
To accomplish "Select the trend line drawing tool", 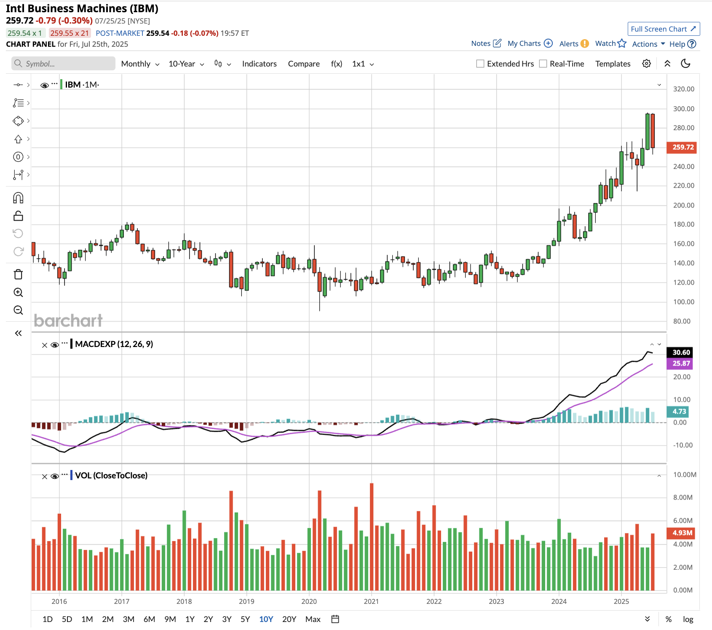I will (x=18, y=85).
